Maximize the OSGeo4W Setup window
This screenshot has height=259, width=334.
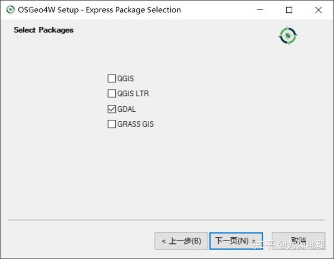(x=289, y=9)
